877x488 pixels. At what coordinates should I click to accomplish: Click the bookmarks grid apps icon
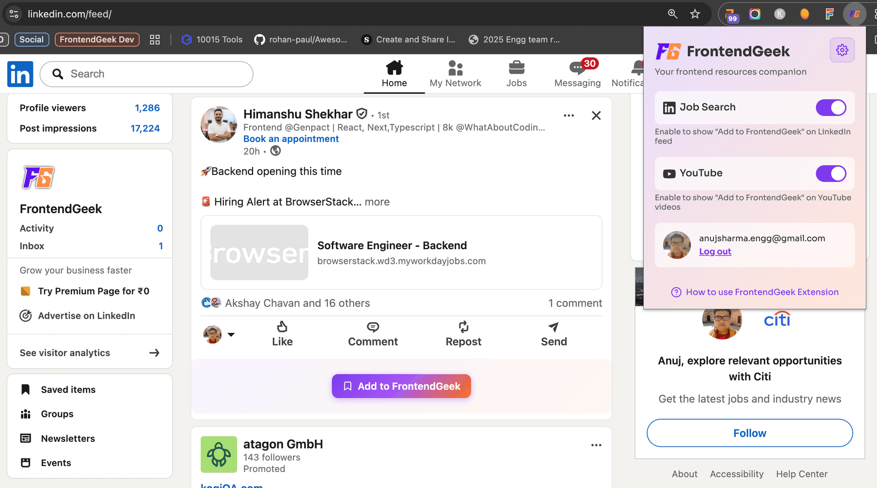[x=155, y=40]
